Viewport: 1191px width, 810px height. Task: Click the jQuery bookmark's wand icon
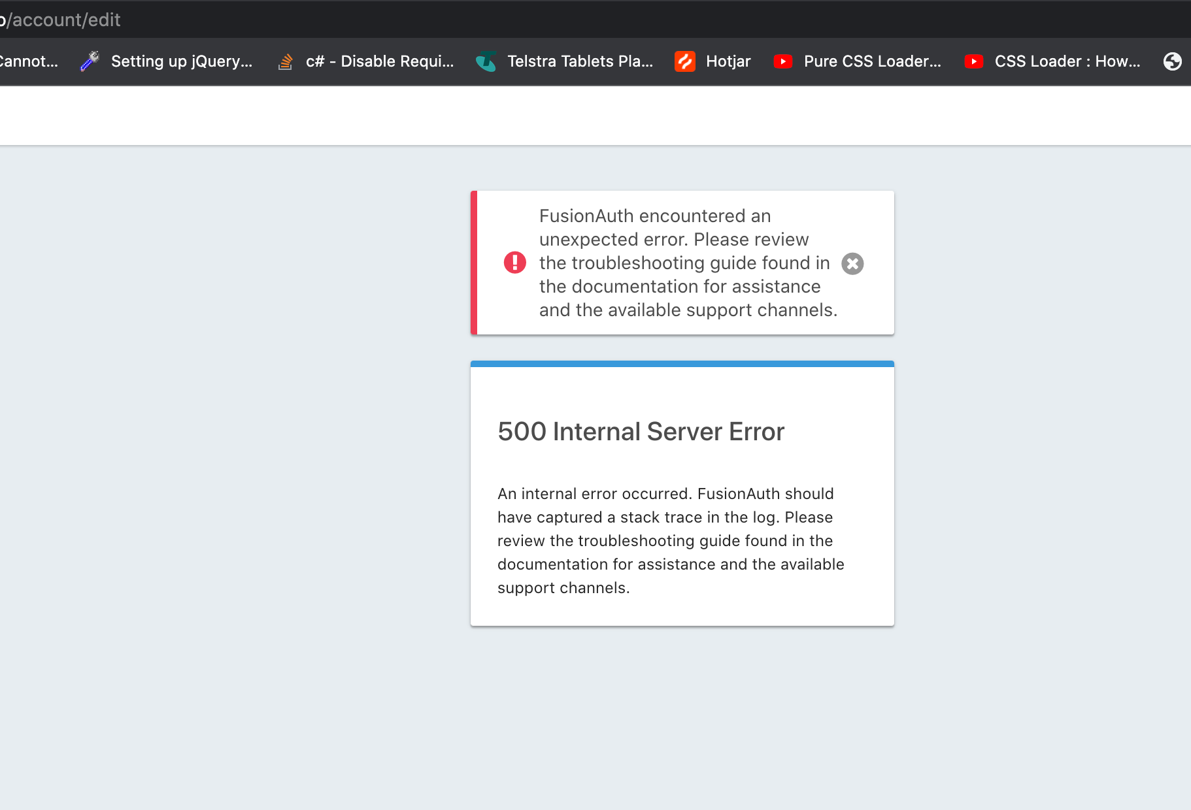90,61
